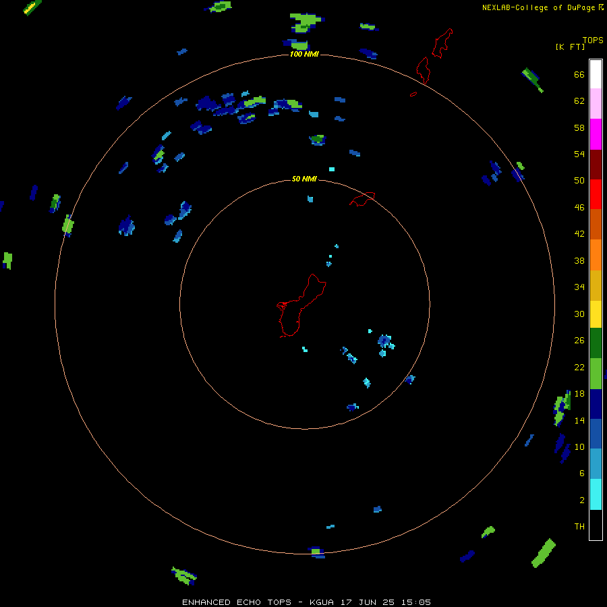The width and height of the screenshot is (607, 607).
Task: Click the '26' legend value
Action: [579, 341]
